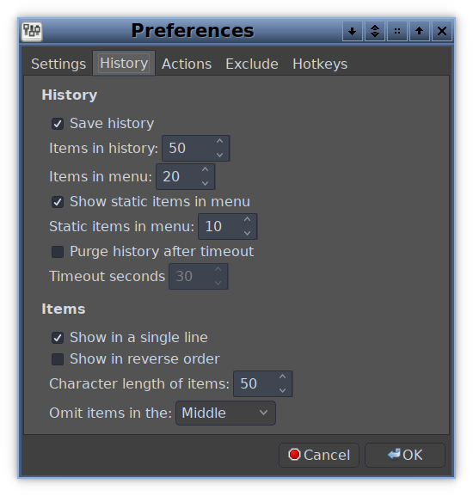Open the Hotkeys tab
The width and height of the screenshot is (473, 496).
(320, 64)
